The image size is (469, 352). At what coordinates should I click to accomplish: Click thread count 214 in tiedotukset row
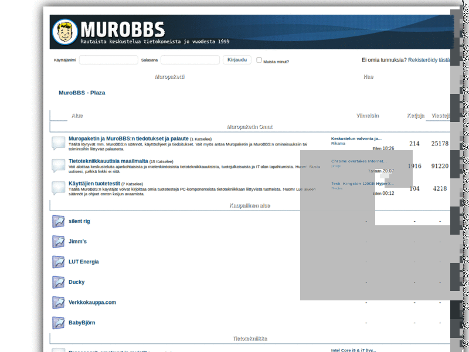[414, 144]
